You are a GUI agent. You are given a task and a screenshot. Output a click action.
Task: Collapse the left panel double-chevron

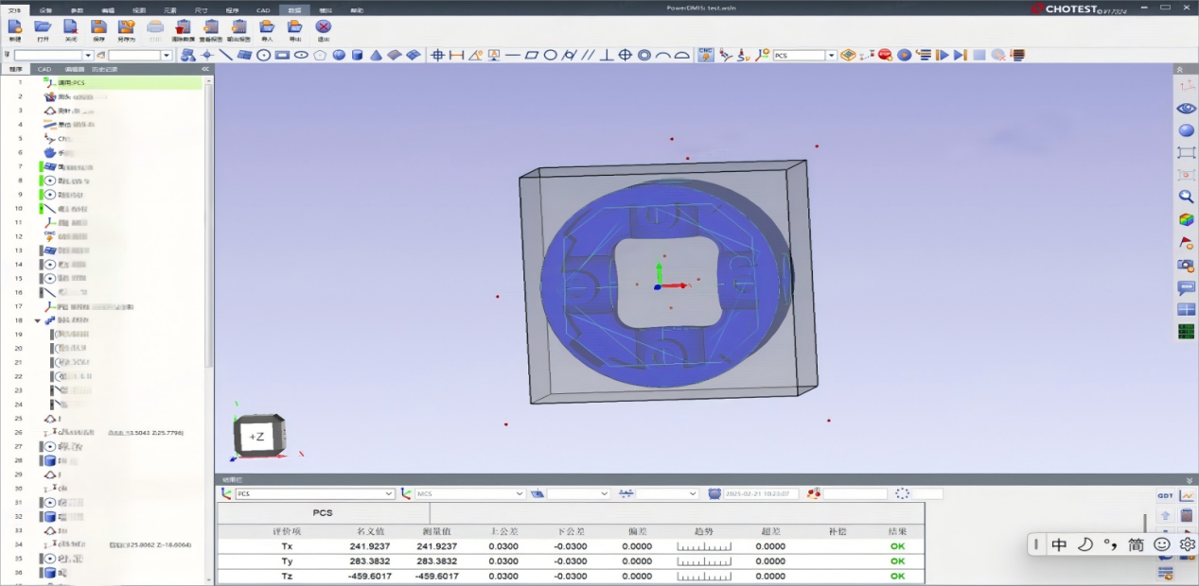(206, 69)
